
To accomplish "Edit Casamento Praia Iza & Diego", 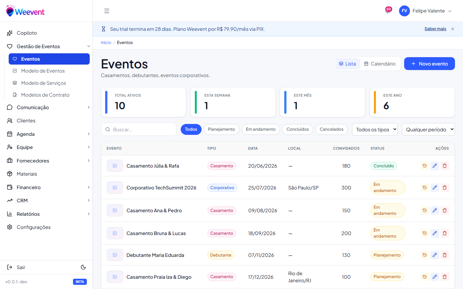I will click(x=435, y=277).
